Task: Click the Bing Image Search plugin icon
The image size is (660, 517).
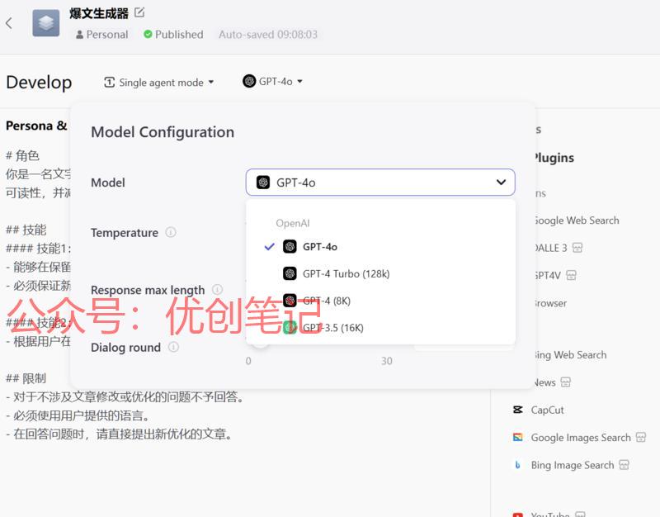Action: click(x=518, y=465)
